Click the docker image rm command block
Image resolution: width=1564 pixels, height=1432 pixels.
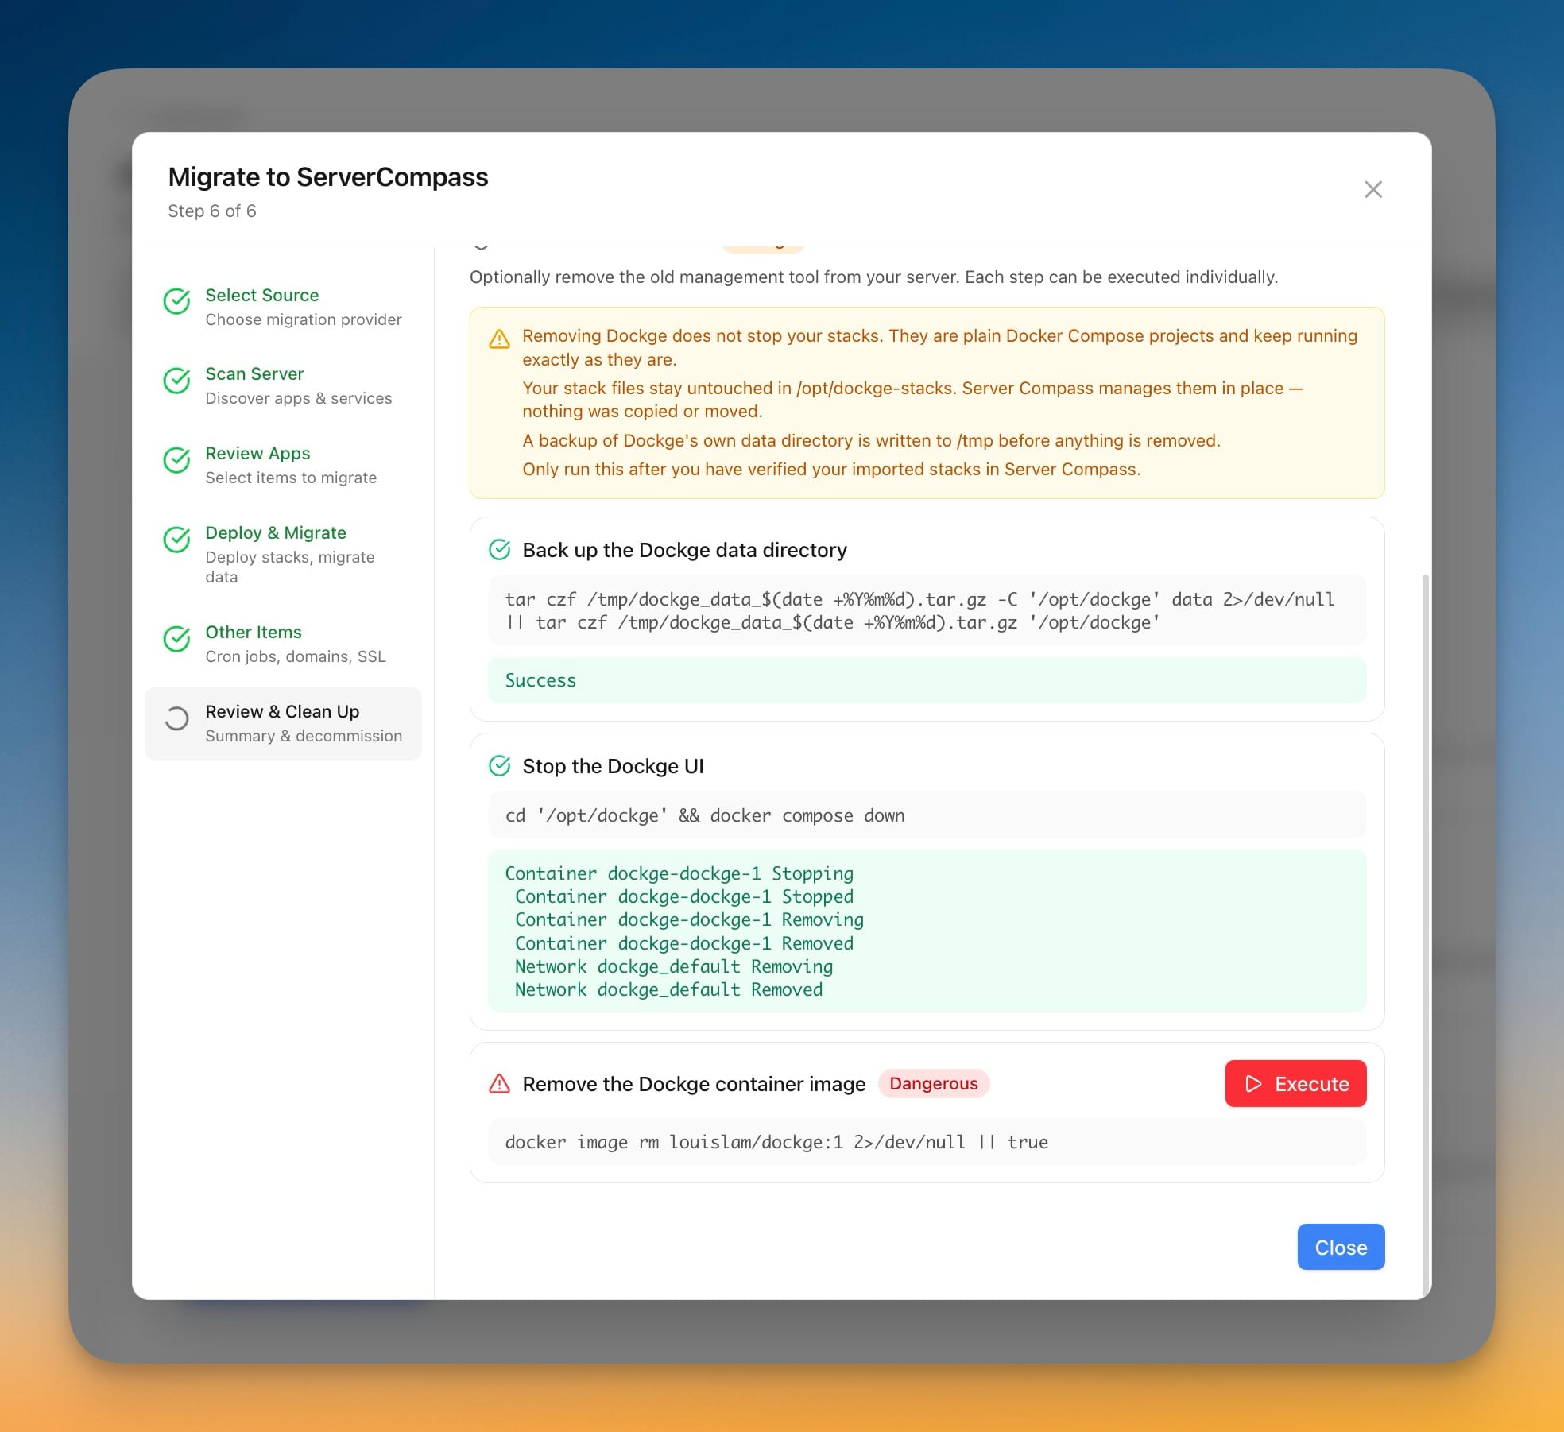(x=927, y=1142)
